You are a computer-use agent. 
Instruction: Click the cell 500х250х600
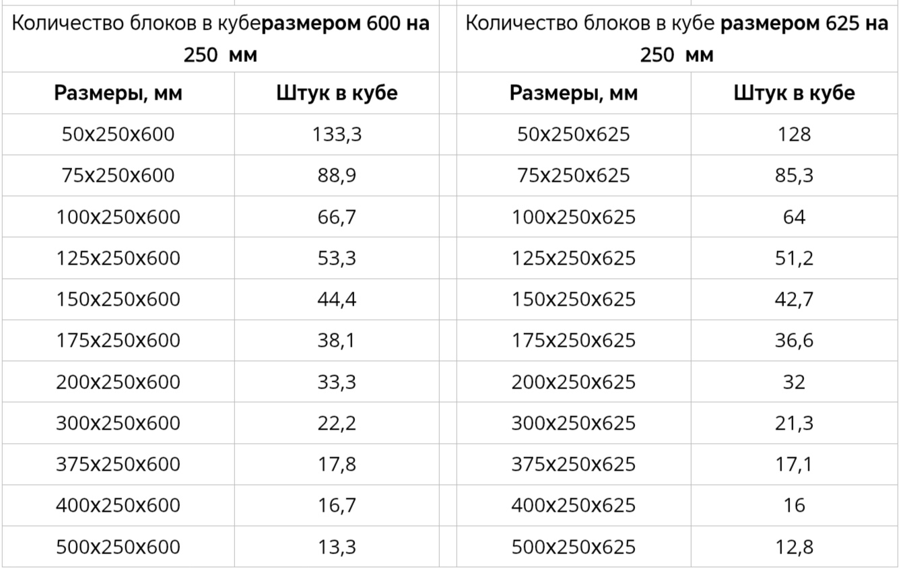tap(118, 547)
